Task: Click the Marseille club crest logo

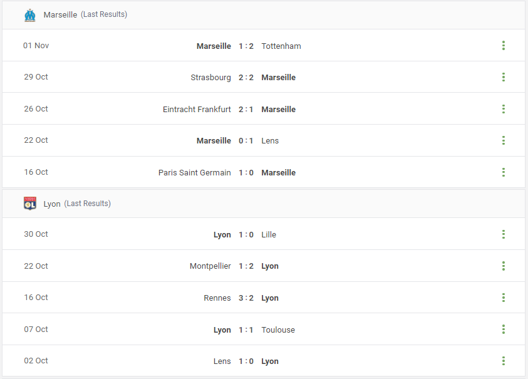Action: (x=30, y=15)
